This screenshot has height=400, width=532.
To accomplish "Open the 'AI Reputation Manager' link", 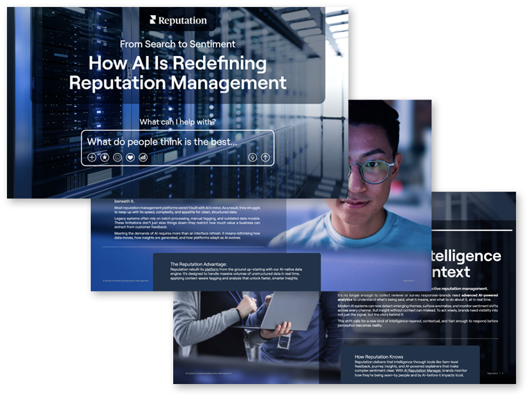I will tap(422, 370).
